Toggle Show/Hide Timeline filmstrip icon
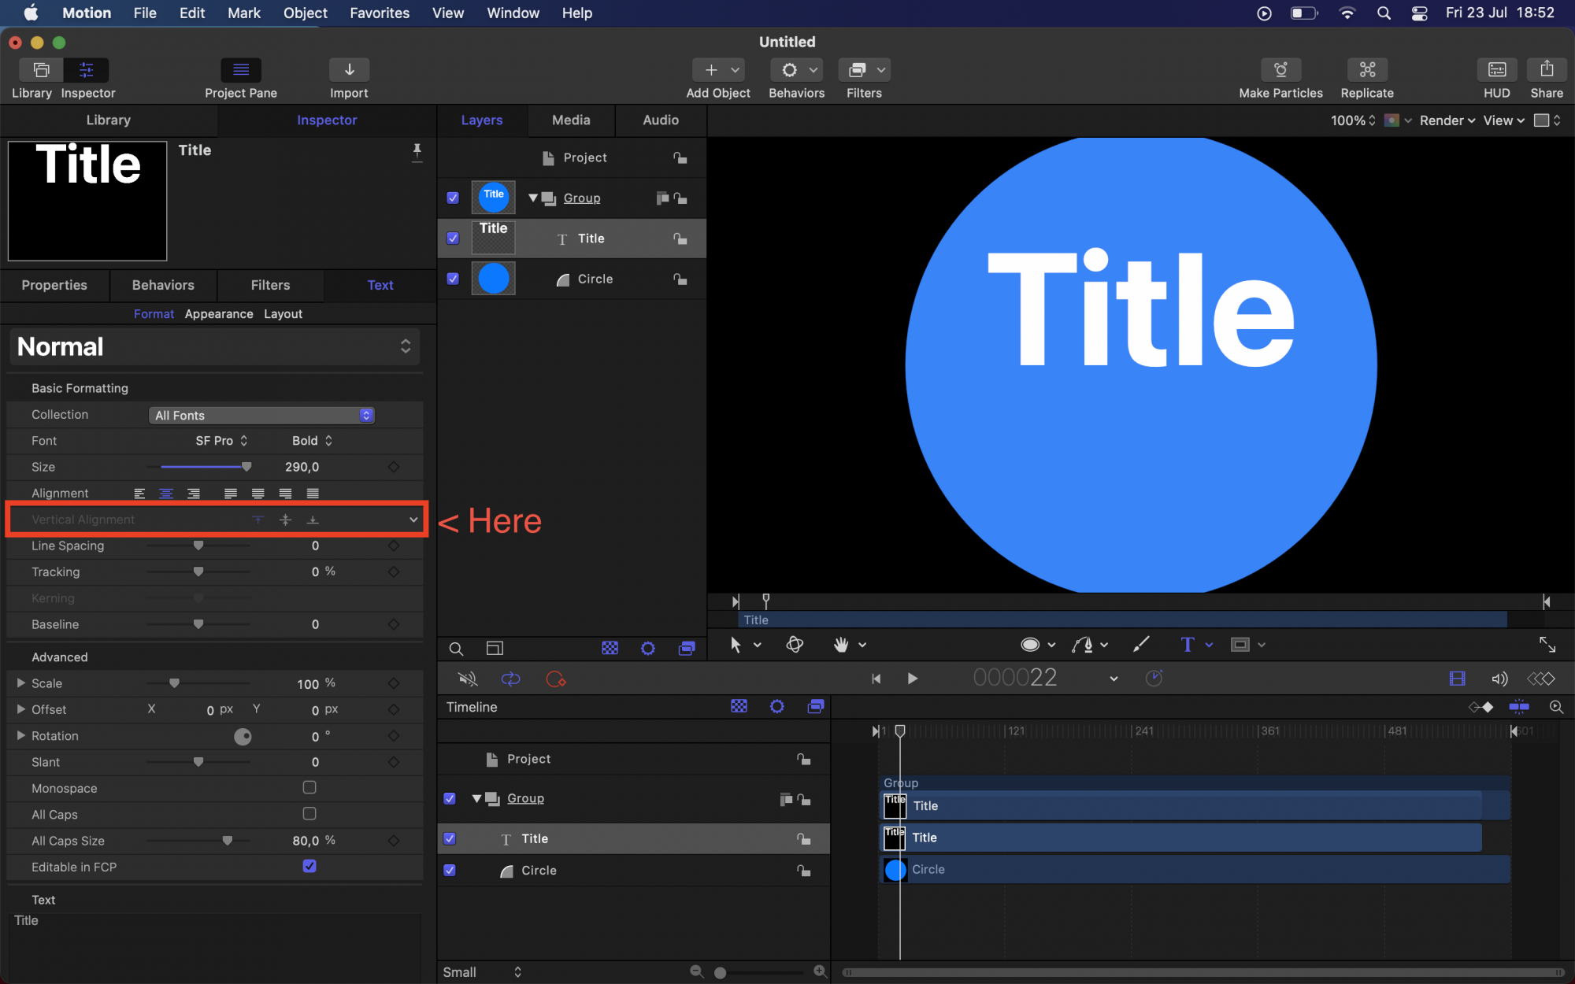 (x=1458, y=679)
